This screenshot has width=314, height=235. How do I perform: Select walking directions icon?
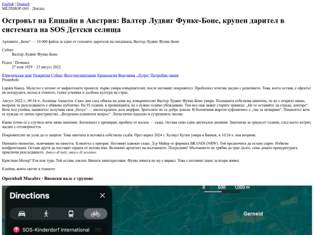(47, 214)
